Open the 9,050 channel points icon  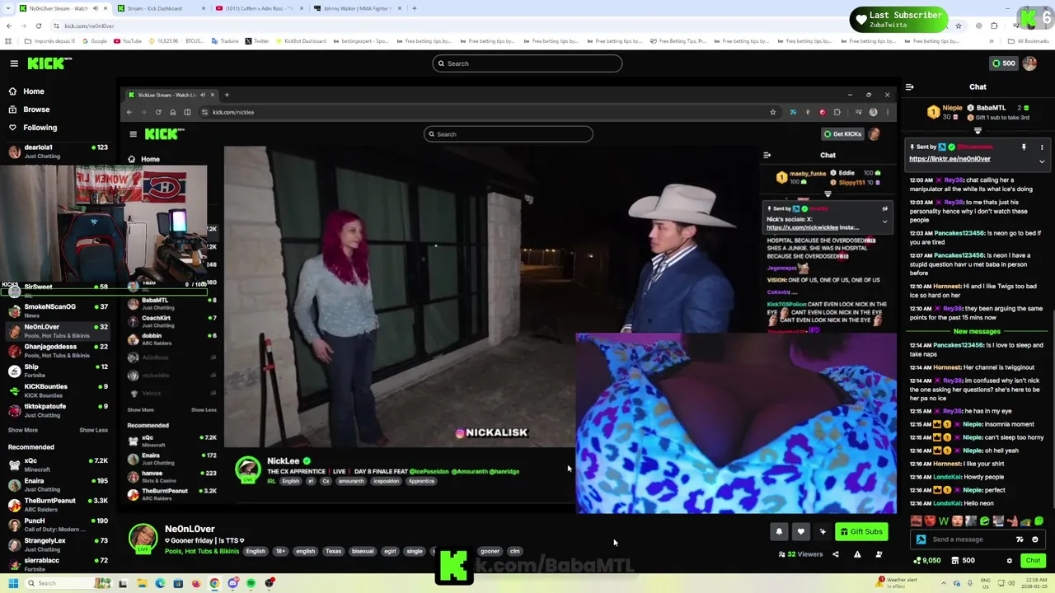[x=928, y=561]
